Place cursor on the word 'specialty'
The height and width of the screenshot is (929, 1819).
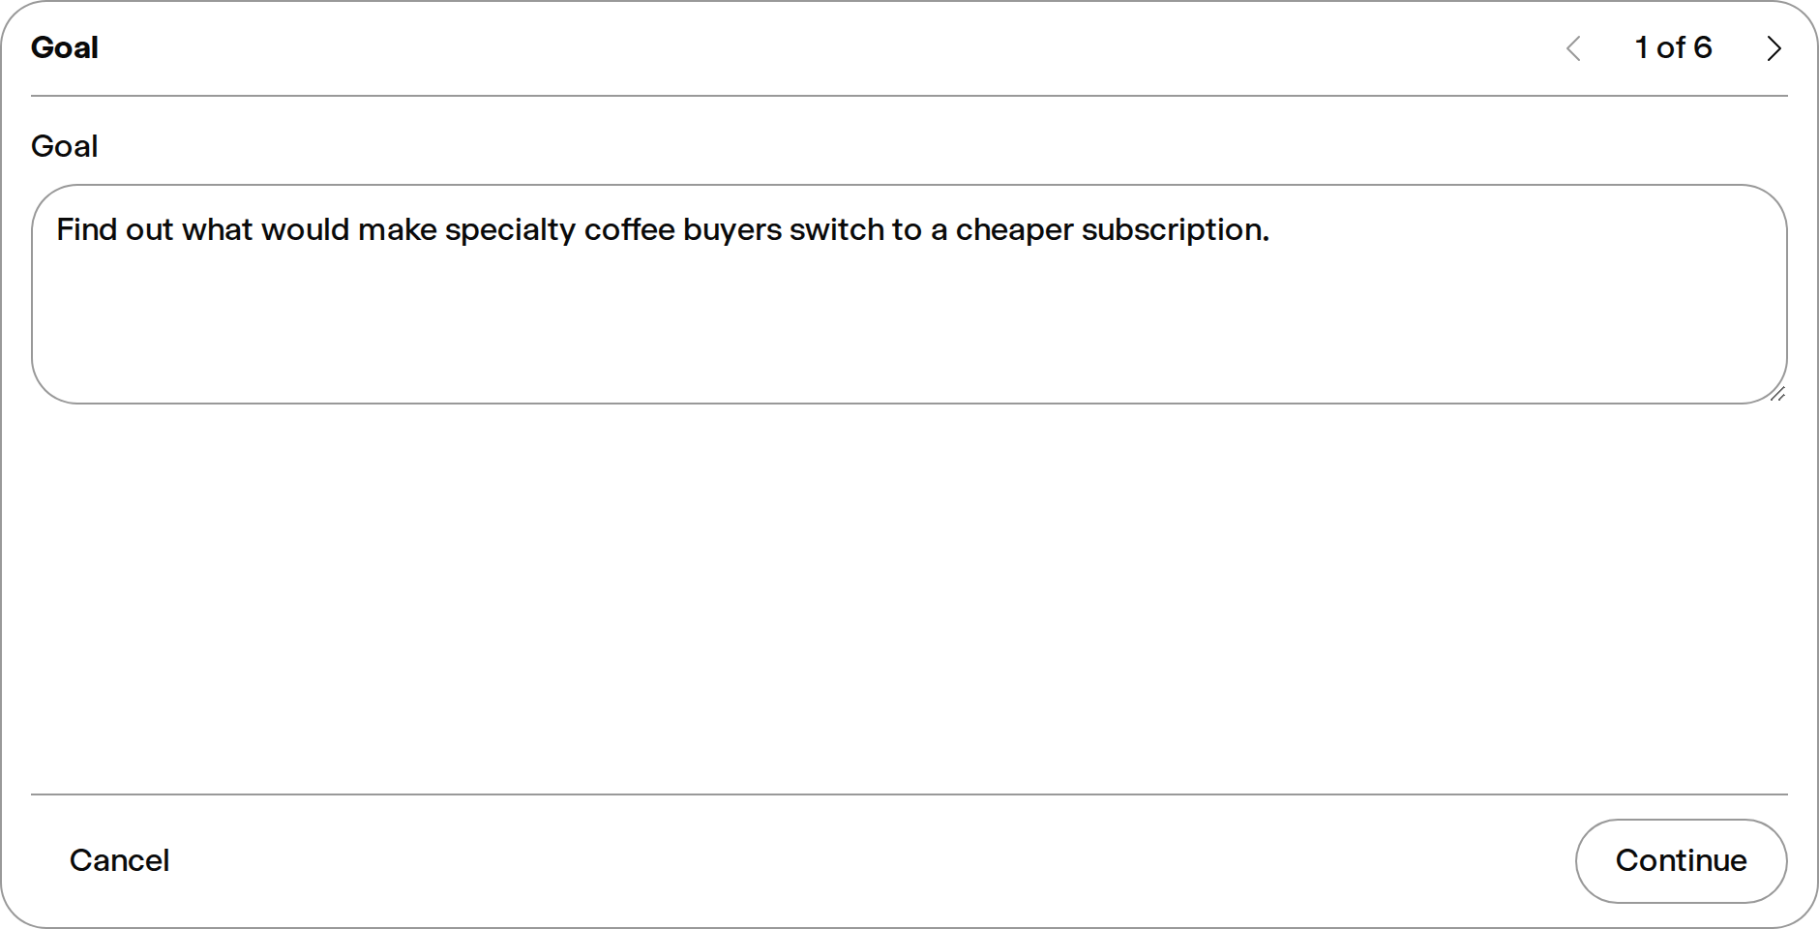tap(510, 230)
